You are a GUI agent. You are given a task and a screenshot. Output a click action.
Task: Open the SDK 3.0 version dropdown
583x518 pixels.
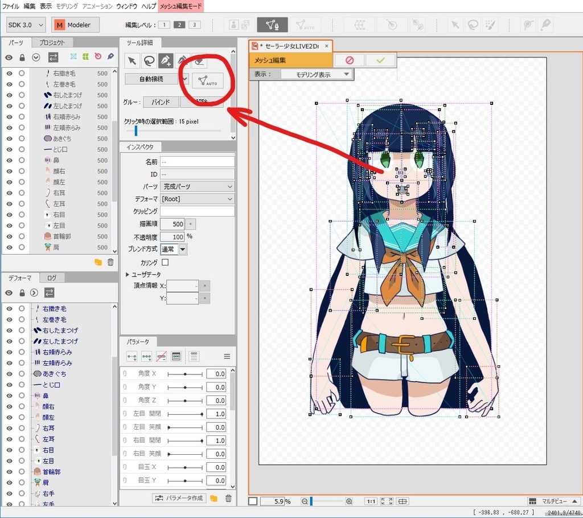pyautogui.click(x=26, y=25)
